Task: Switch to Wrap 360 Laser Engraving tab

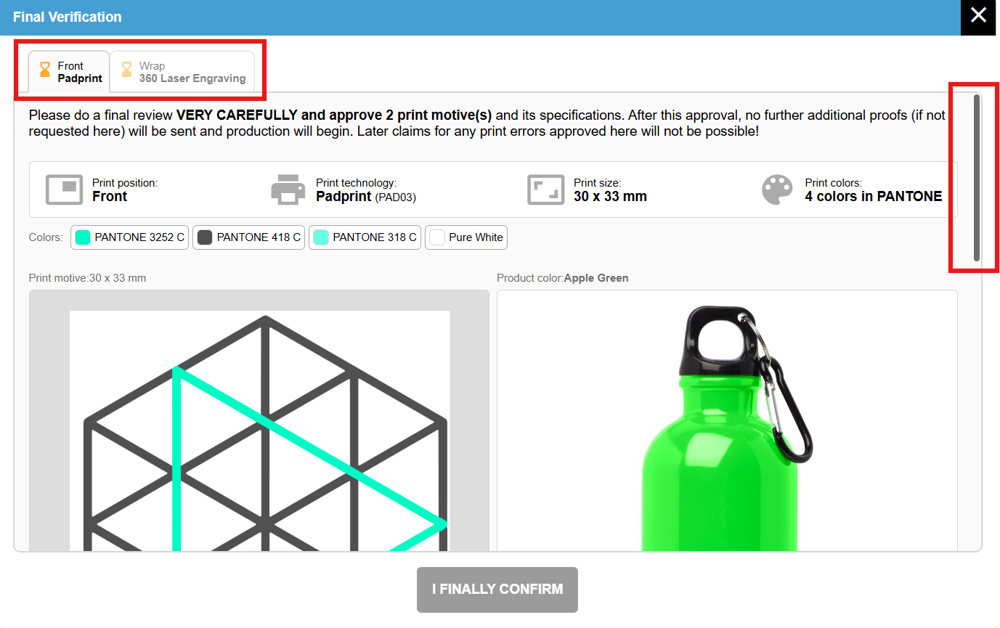Action: click(x=183, y=72)
